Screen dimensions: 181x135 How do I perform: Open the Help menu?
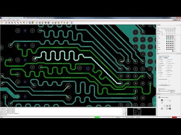(x=18, y=20)
